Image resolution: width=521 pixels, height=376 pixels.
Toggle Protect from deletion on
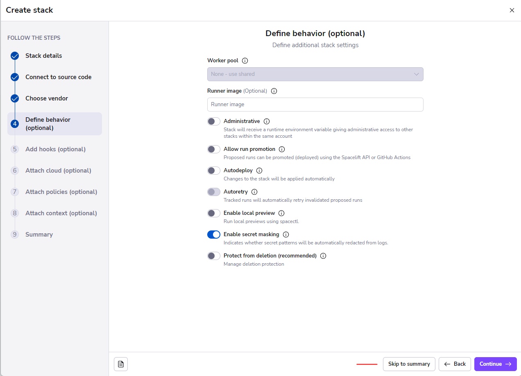tap(214, 256)
